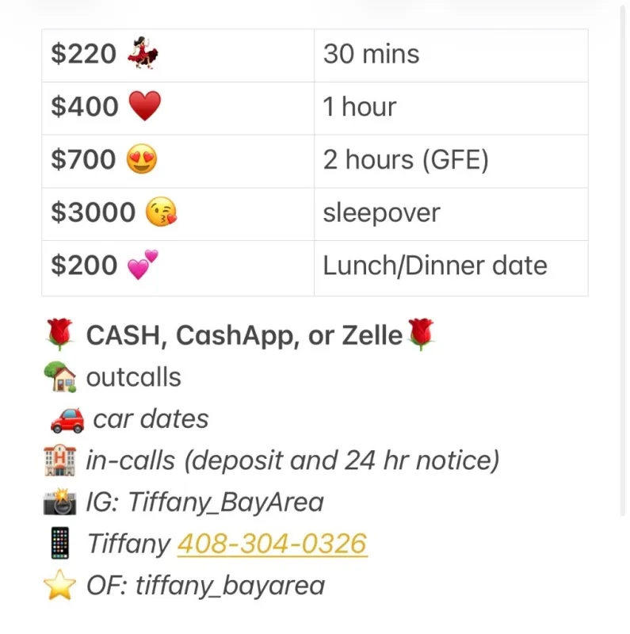Click the red car emoji

[x=67, y=420]
